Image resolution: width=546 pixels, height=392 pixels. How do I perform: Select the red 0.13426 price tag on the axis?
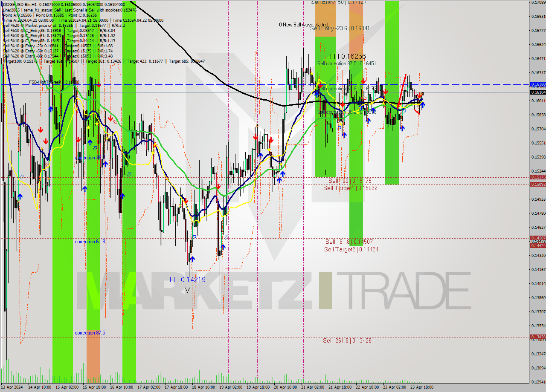click(x=537, y=337)
